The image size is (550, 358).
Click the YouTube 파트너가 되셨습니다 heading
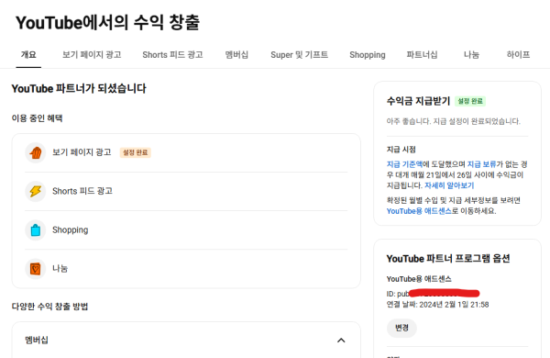[79, 88]
